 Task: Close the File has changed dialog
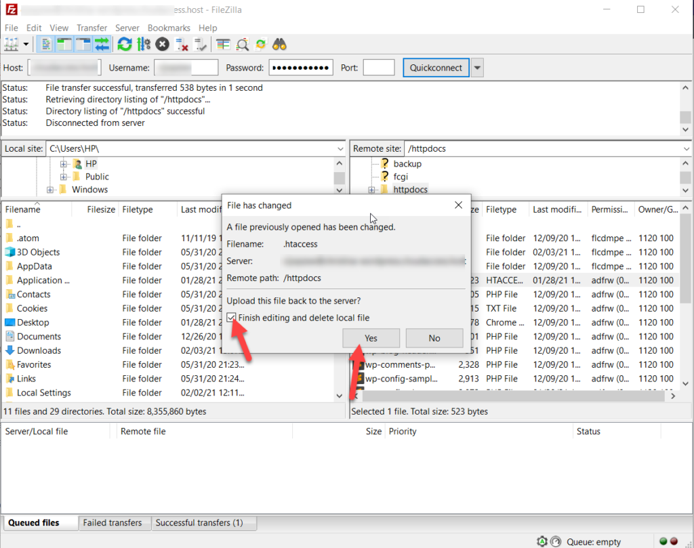pyautogui.click(x=459, y=205)
